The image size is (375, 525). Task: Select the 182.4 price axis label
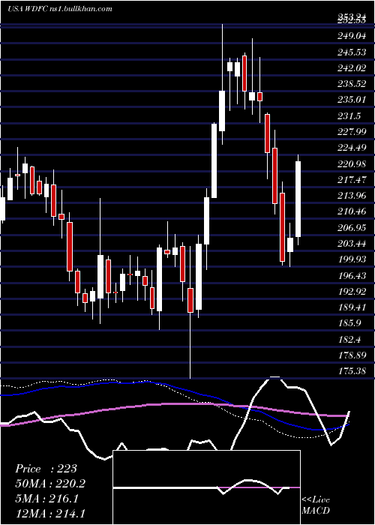(x=349, y=340)
